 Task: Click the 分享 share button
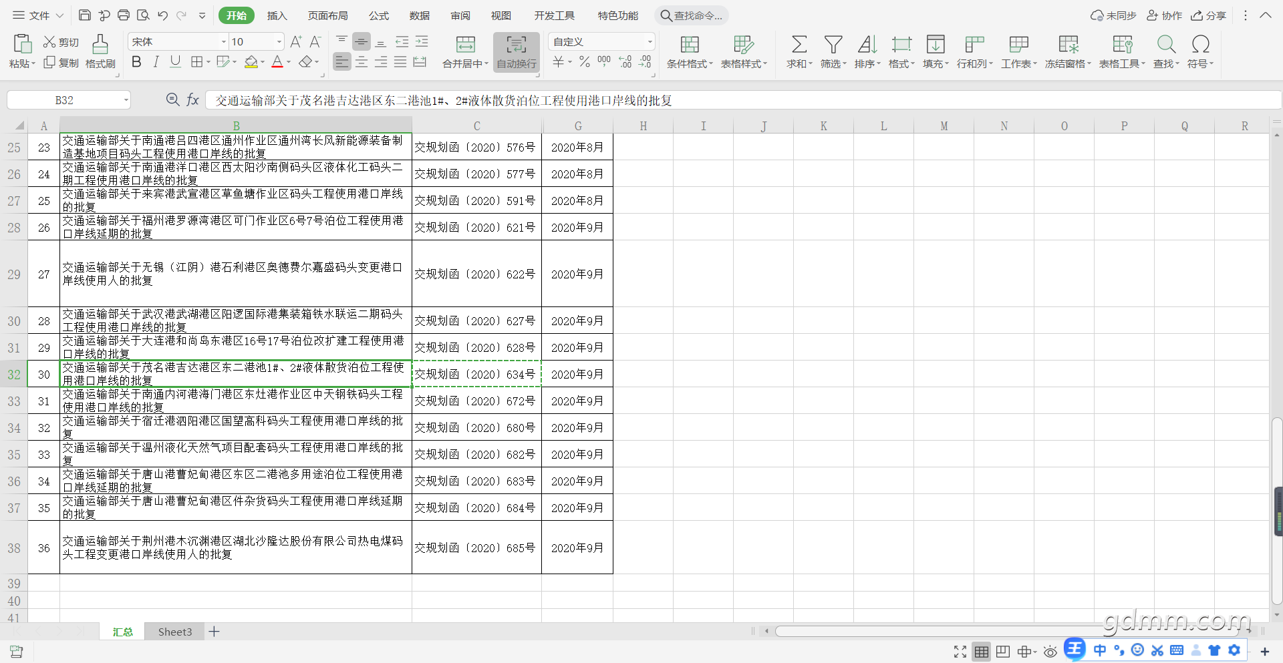point(1208,15)
